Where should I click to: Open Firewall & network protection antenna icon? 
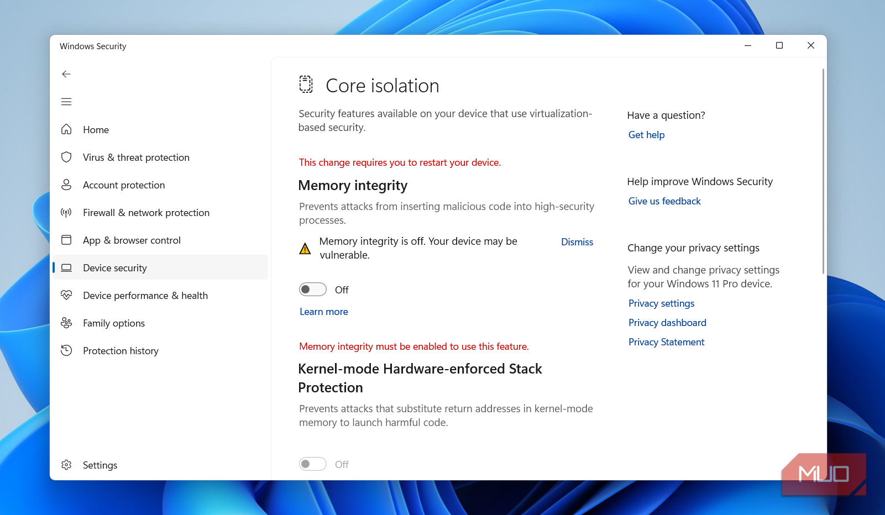(66, 212)
